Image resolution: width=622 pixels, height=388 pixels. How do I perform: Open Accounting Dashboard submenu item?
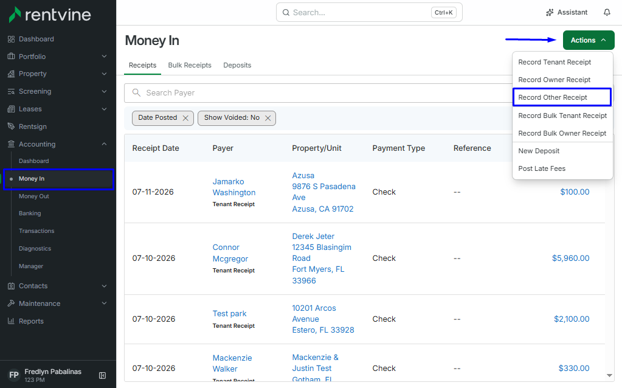click(x=33, y=161)
